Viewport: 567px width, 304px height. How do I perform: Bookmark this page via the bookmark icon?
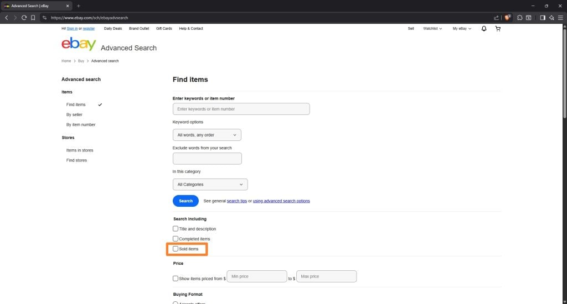coord(33,18)
